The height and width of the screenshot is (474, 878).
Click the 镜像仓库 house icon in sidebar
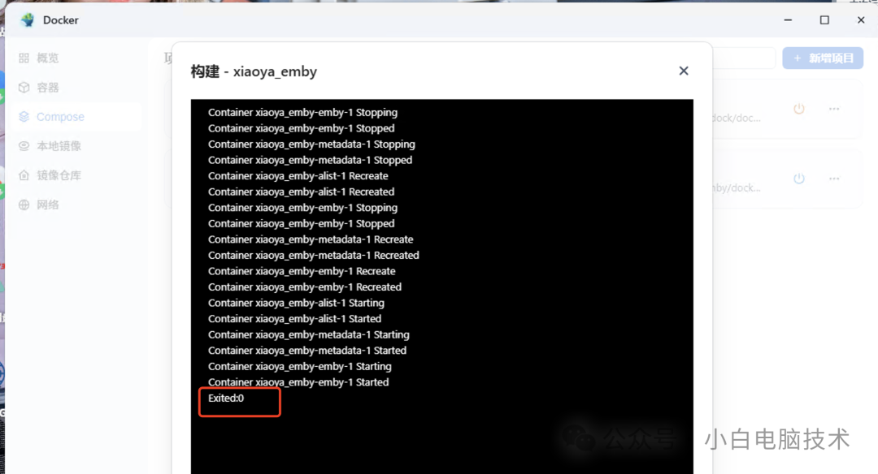click(x=24, y=175)
